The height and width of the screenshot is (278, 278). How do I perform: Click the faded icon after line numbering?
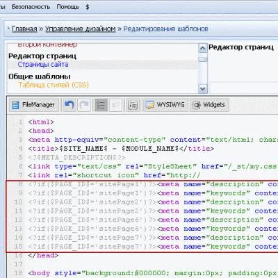115,105
